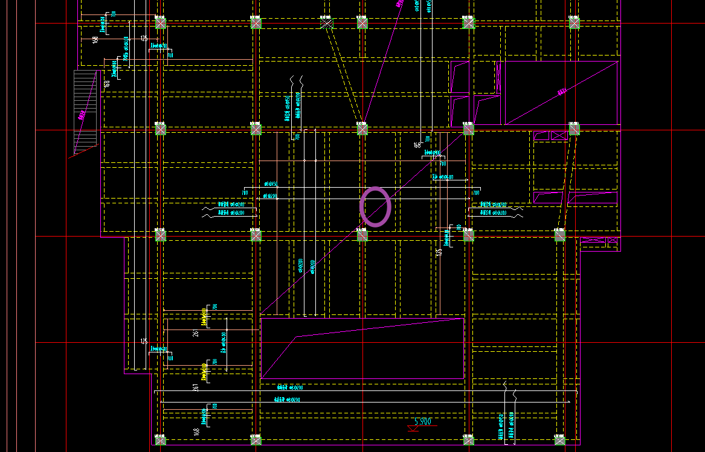The height and width of the screenshot is (452, 705).
Task: Select the column at the plan's top-left corner
Action: [x=161, y=22]
